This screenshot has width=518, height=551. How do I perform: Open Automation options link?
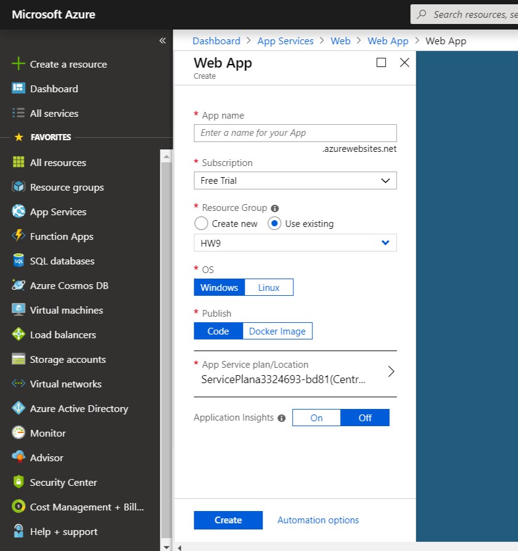(x=318, y=520)
